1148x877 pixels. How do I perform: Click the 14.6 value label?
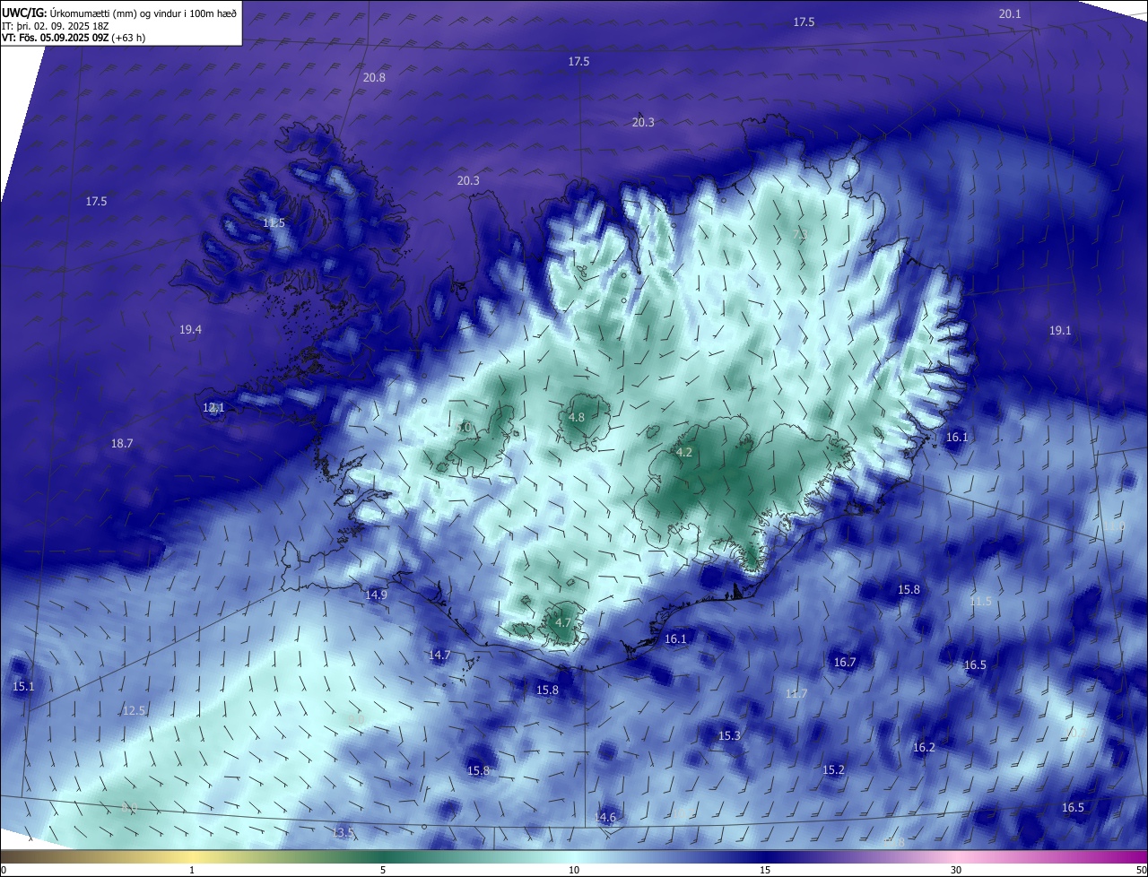tap(605, 818)
